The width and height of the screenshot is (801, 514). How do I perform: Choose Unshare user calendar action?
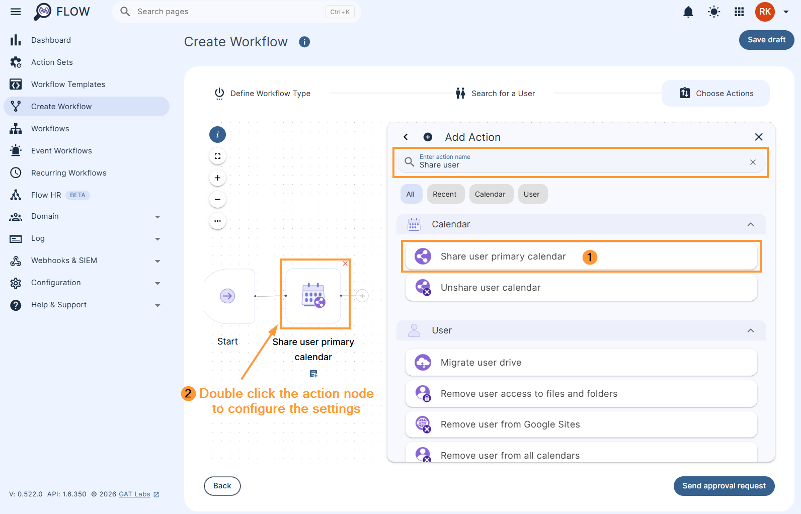581,288
